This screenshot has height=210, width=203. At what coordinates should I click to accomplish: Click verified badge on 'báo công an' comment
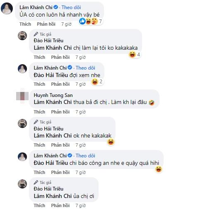click(70, 155)
